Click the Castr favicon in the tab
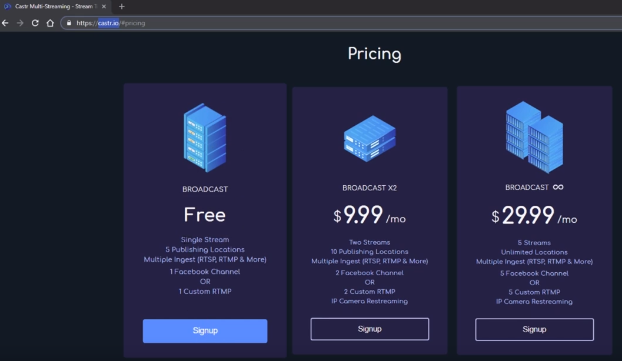 7,6
